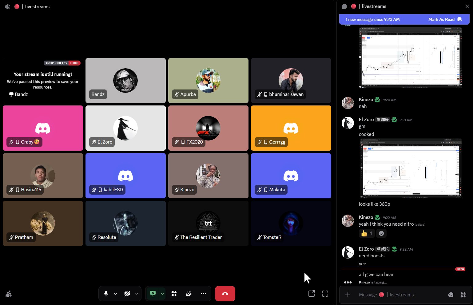Image resolution: width=473 pixels, height=305 pixels.
Task: Select the Makuta participant tile
Action: (291, 176)
